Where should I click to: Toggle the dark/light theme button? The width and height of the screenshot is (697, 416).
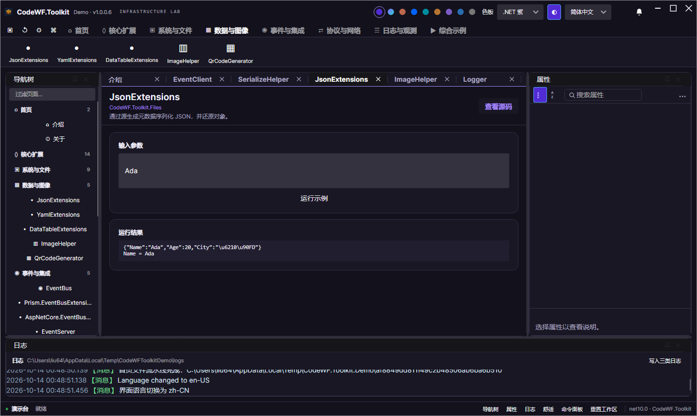click(x=554, y=12)
